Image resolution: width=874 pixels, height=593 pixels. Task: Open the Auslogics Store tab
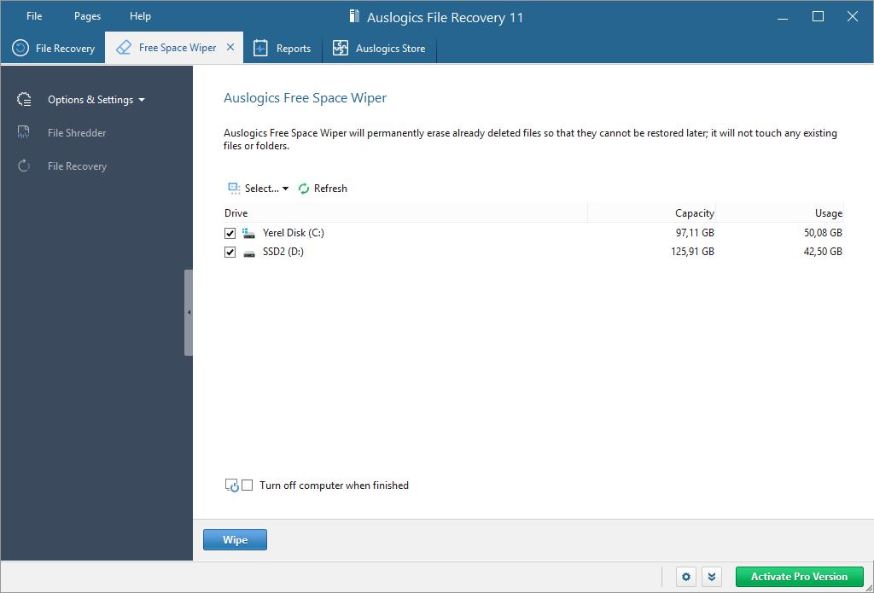pyautogui.click(x=379, y=49)
